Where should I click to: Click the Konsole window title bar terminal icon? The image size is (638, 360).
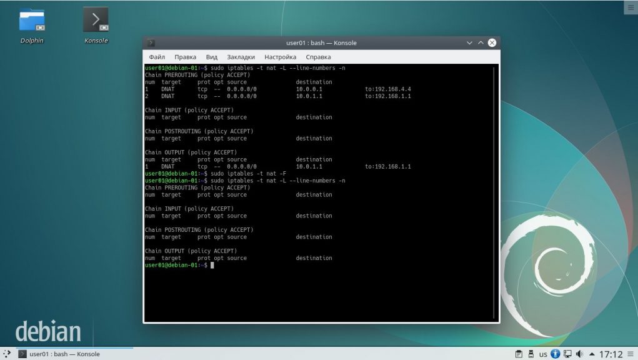(x=151, y=42)
